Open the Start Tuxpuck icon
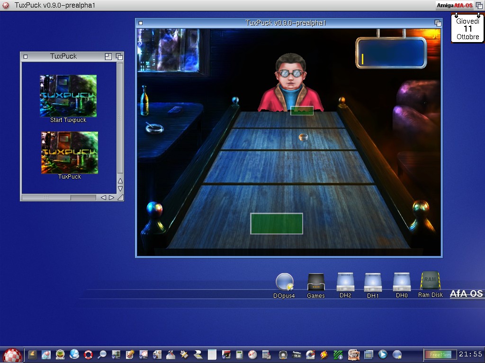This screenshot has width=485, height=363. 68,96
